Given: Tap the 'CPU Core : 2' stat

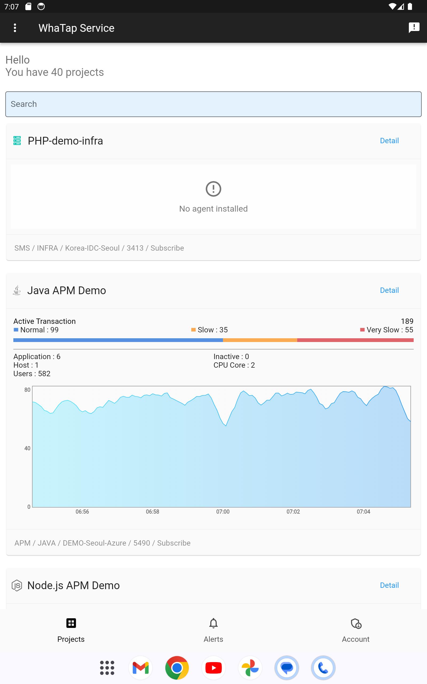Looking at the screenshot, I should [234, 365].
